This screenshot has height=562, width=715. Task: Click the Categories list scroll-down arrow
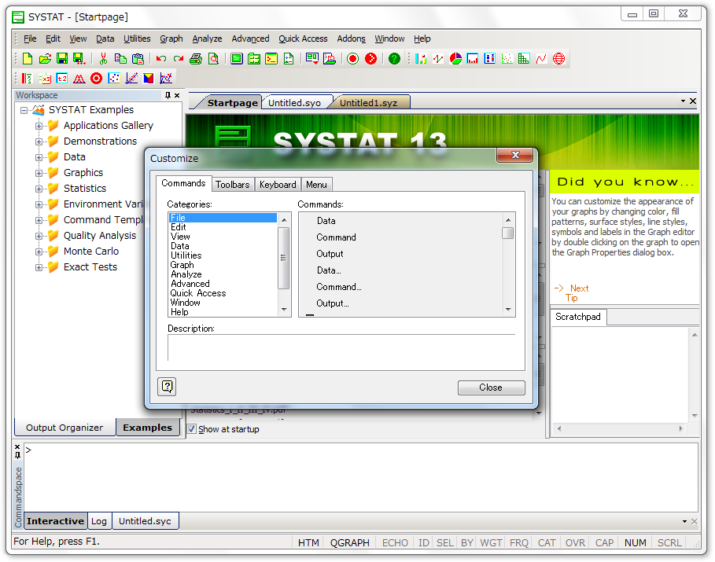[x=284, y=310]
